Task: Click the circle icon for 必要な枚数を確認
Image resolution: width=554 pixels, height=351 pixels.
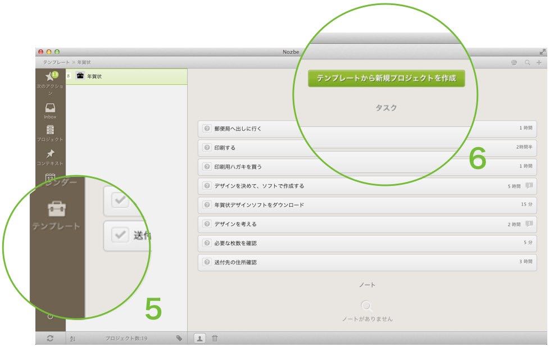Action: click(207, 243)
